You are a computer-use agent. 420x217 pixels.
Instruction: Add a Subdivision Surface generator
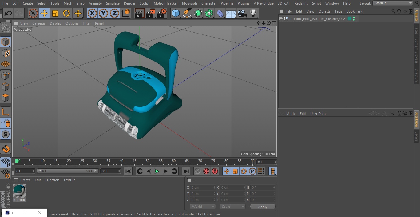(198, 14)
